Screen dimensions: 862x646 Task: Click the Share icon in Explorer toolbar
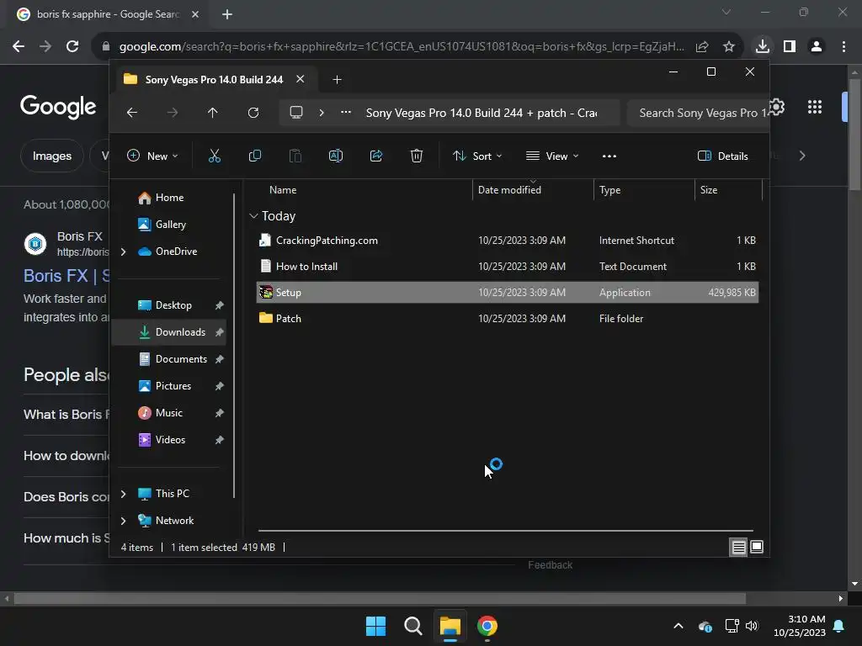coord(376,156)
